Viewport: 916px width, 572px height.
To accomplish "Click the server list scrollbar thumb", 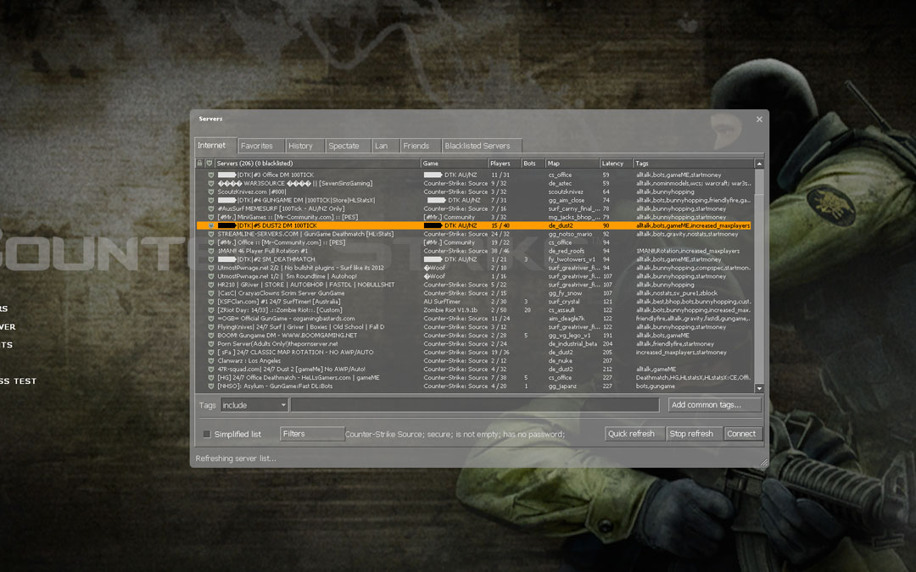I will pos(759,182).
